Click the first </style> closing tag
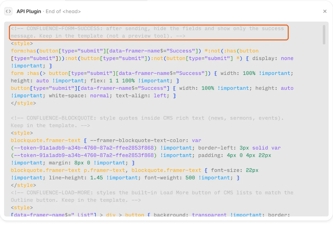Image resolution: width=333 pixels, height=226 pixels. (24, 103)
